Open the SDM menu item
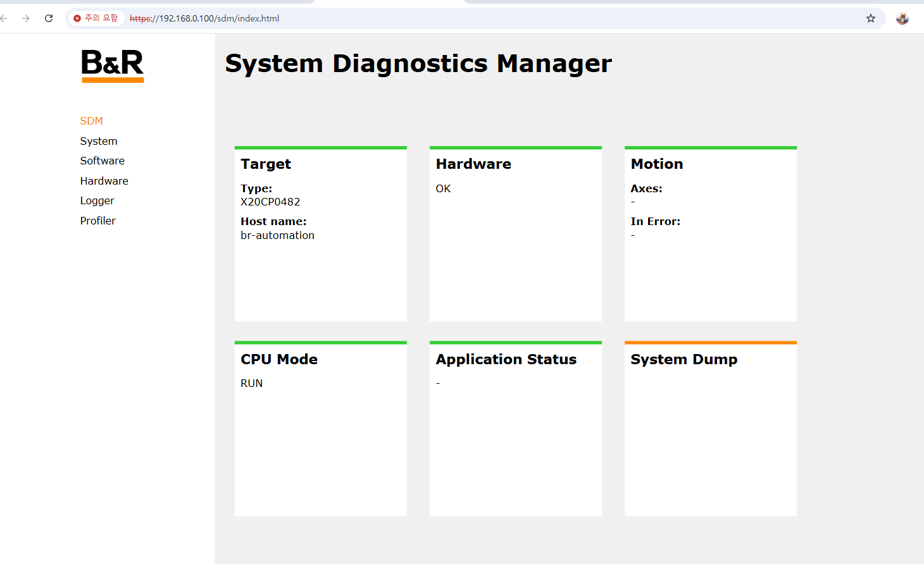 tap(91, 121)
